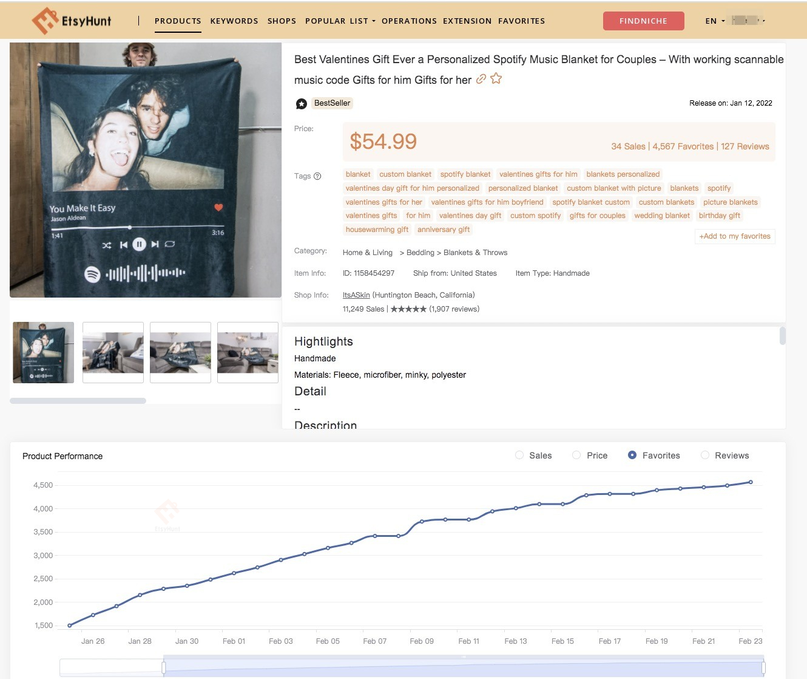Switch to the KEYWORDS tab

click(234, 21)
